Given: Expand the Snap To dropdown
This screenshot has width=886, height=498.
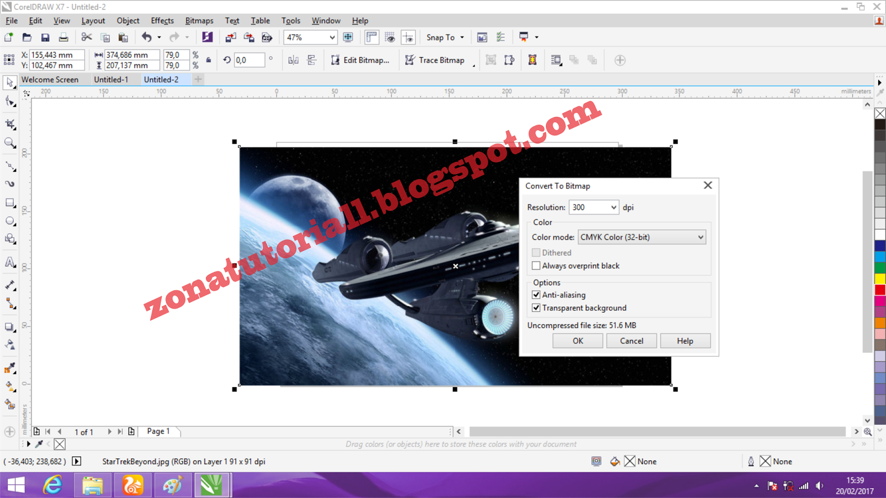Looking at the screenshot, I should (462, 38).
